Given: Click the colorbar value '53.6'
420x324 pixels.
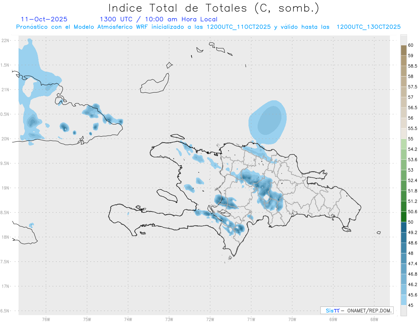Looking at the screenshot, I should click(413, 160).
